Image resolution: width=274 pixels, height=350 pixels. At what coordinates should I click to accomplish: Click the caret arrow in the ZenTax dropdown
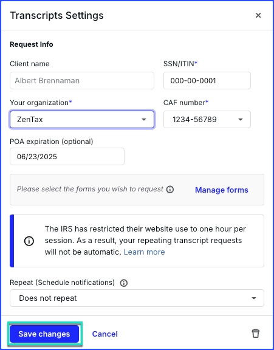coord(144,120)
